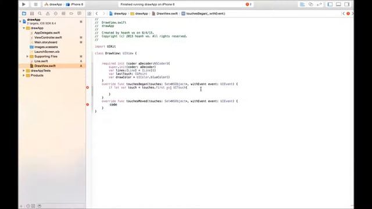Filter by recently edited files clock
The width and height of the screenshot is (372, 209).
[x=28, y=206]
